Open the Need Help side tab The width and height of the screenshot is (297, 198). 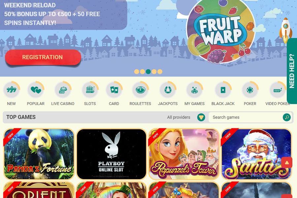pos(292,71)
